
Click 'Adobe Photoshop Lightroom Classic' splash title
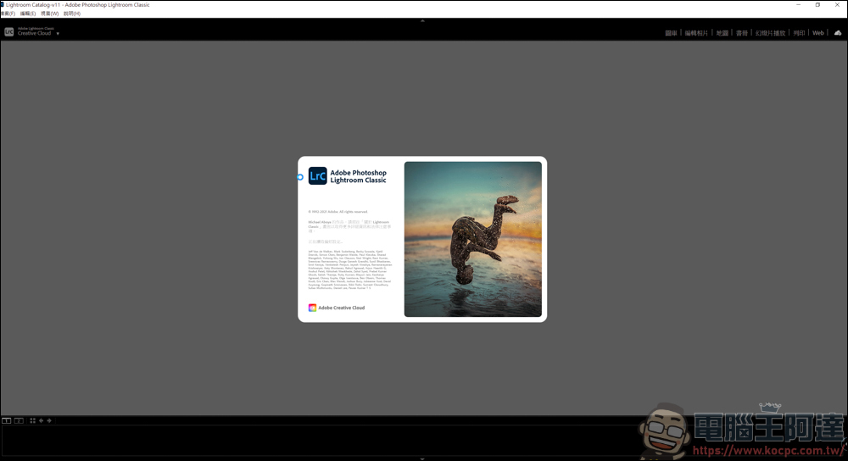[358, 176]
